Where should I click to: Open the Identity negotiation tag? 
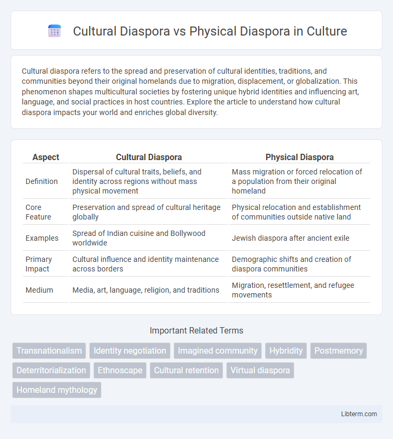pos(130,350)
